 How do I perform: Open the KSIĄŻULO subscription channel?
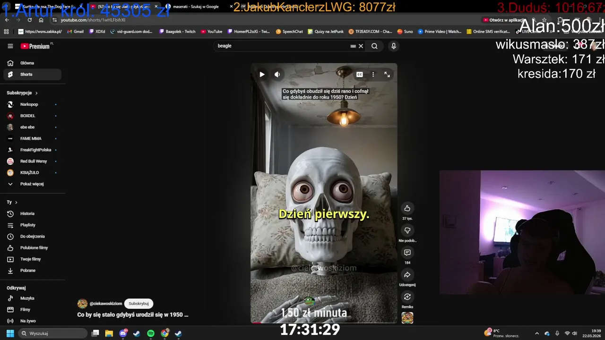pos(32,172)
